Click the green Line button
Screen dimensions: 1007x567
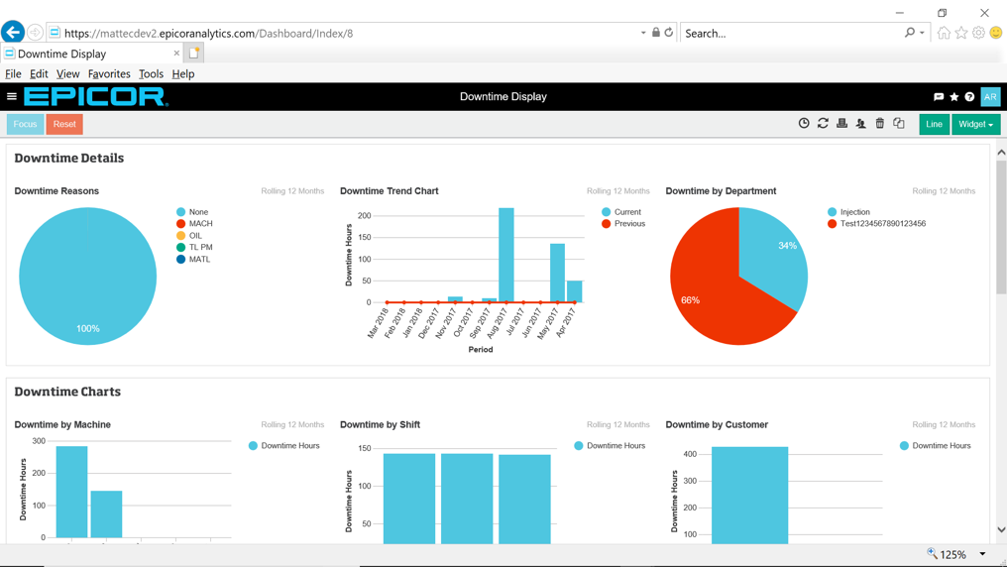pos(934,124)
